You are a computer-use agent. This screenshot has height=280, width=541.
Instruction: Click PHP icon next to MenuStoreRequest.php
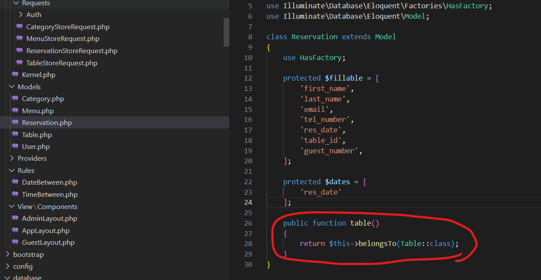coord(19,39)
